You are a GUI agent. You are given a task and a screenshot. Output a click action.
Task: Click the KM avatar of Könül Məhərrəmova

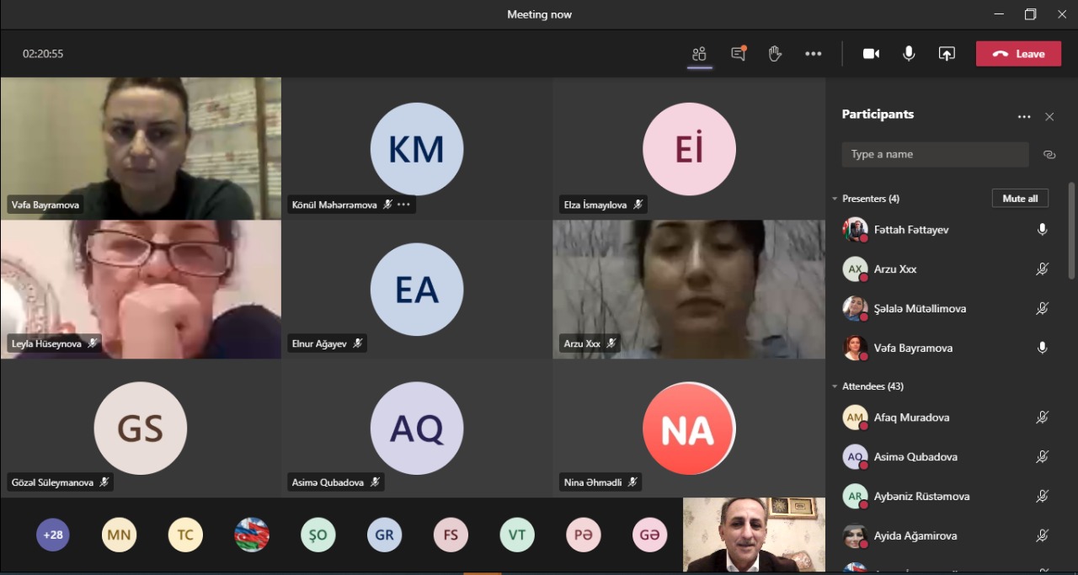click(x=417, y=149)
